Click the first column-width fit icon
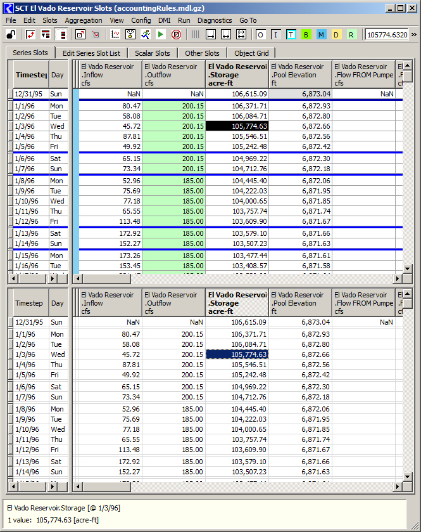421x532 pixels. point(211,35)
